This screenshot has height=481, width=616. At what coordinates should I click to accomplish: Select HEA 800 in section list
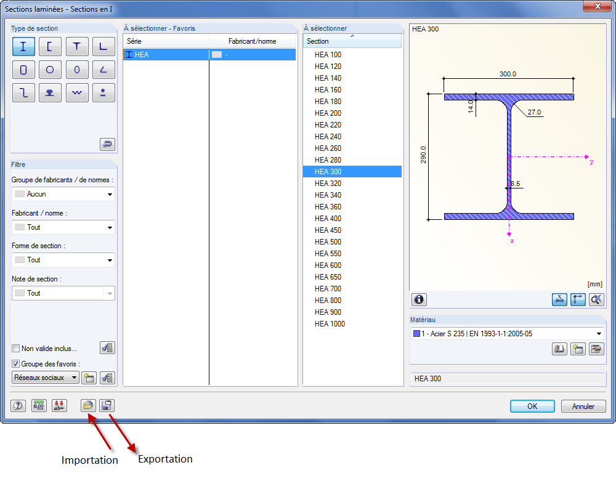[x=352, y=301]
